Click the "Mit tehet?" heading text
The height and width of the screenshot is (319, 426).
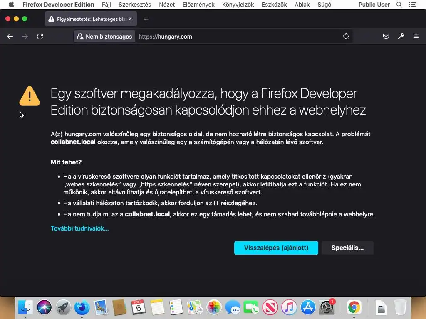(66, 162)
